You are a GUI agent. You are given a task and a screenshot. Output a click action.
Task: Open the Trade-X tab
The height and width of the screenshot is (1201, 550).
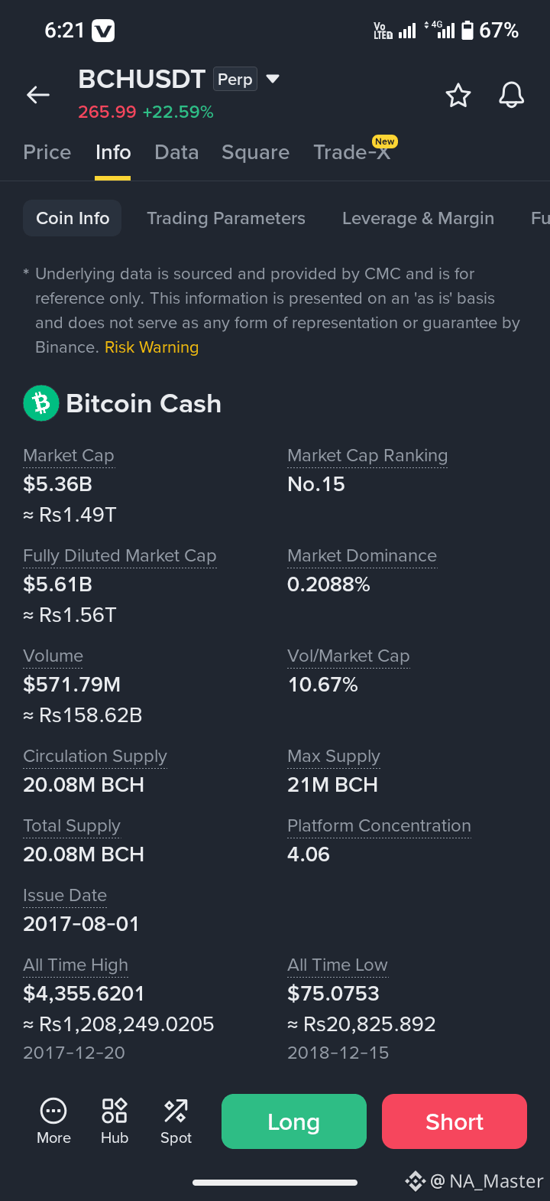tap(352, 152)
